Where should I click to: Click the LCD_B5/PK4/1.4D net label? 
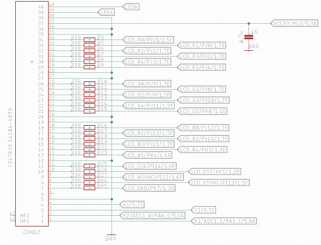tap(147, 155)
